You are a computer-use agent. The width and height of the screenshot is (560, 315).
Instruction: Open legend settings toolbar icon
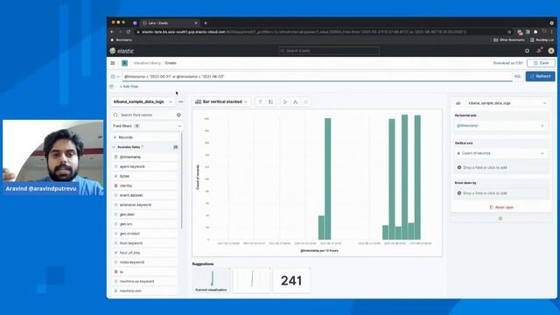coord(285,101)
